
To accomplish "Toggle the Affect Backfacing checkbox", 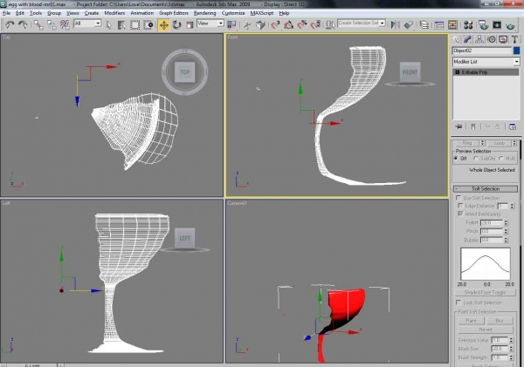I will point(460,214).
